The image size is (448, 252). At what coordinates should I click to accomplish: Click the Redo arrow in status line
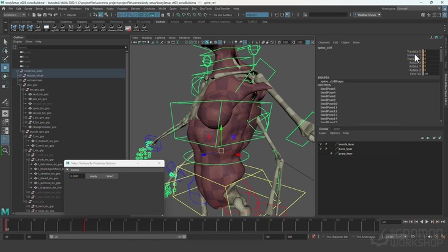pos(56,15)
